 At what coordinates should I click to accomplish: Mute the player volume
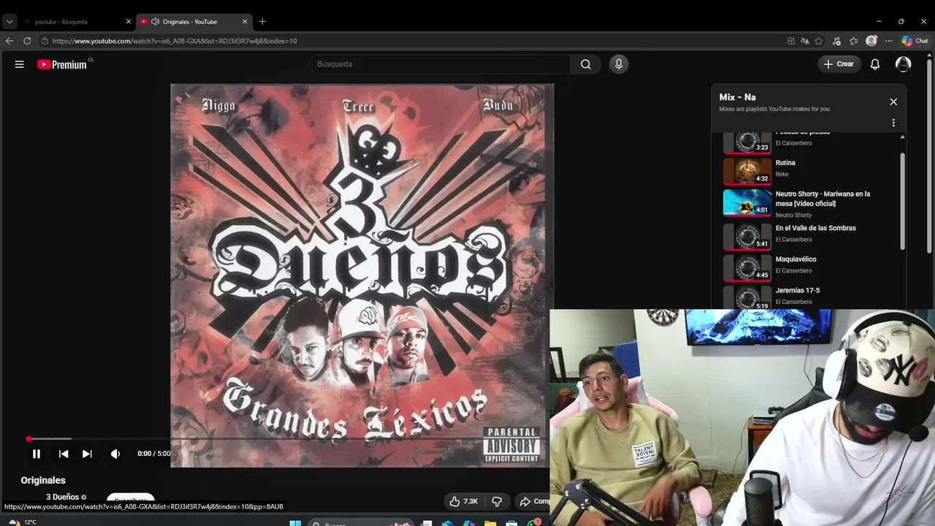coord(115,454)
